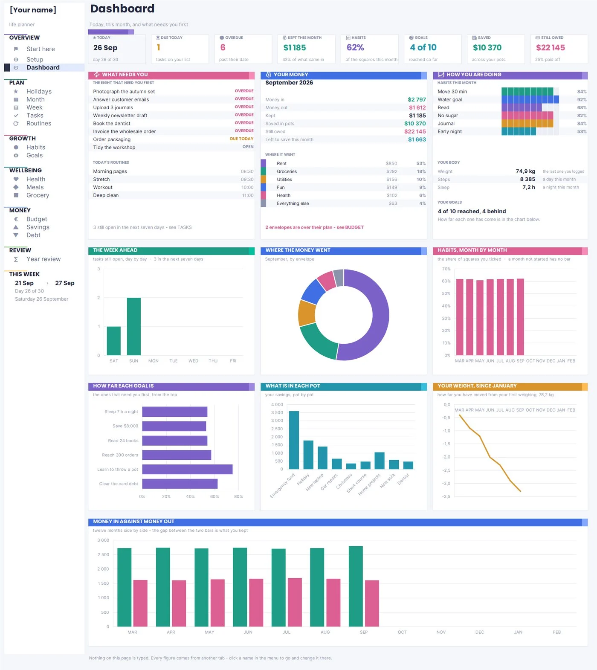Viewport: 597px width, 670px height.
Task: Click the Fun blue color swatch
Action: (264, 187)
